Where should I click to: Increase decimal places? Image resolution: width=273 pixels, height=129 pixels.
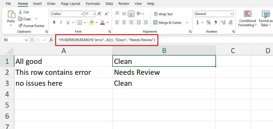(223, 22)
